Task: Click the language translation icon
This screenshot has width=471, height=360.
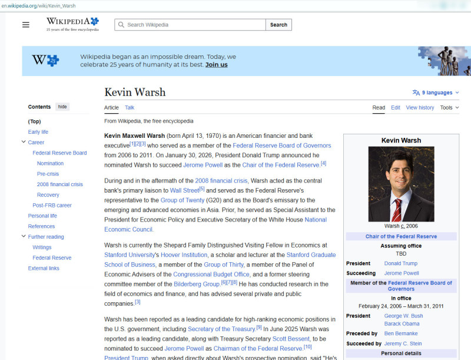Action: tap(416, 93)
